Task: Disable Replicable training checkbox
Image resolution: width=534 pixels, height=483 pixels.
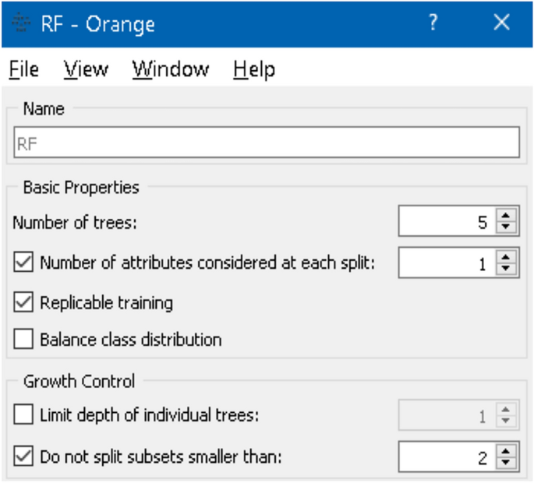Action: point(24,302)
